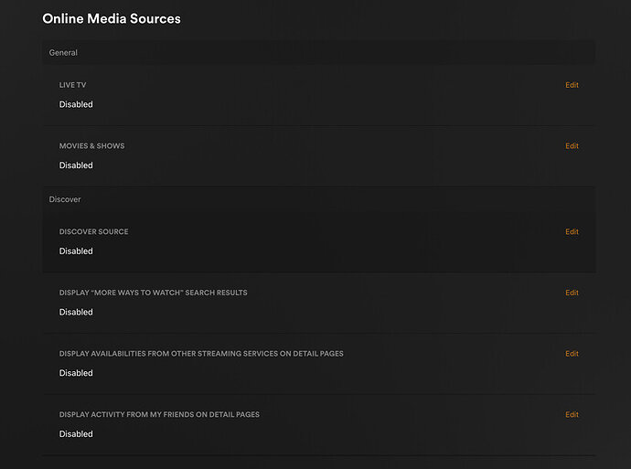Click the LIVE TV label
The width and height of the screenshot is (631, 469).
72,85
